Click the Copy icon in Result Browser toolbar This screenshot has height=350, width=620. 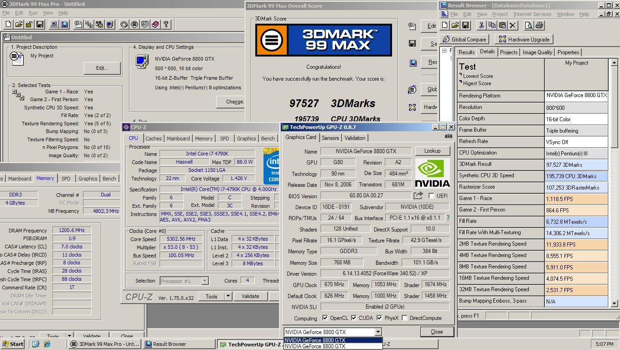coord(492,25)
